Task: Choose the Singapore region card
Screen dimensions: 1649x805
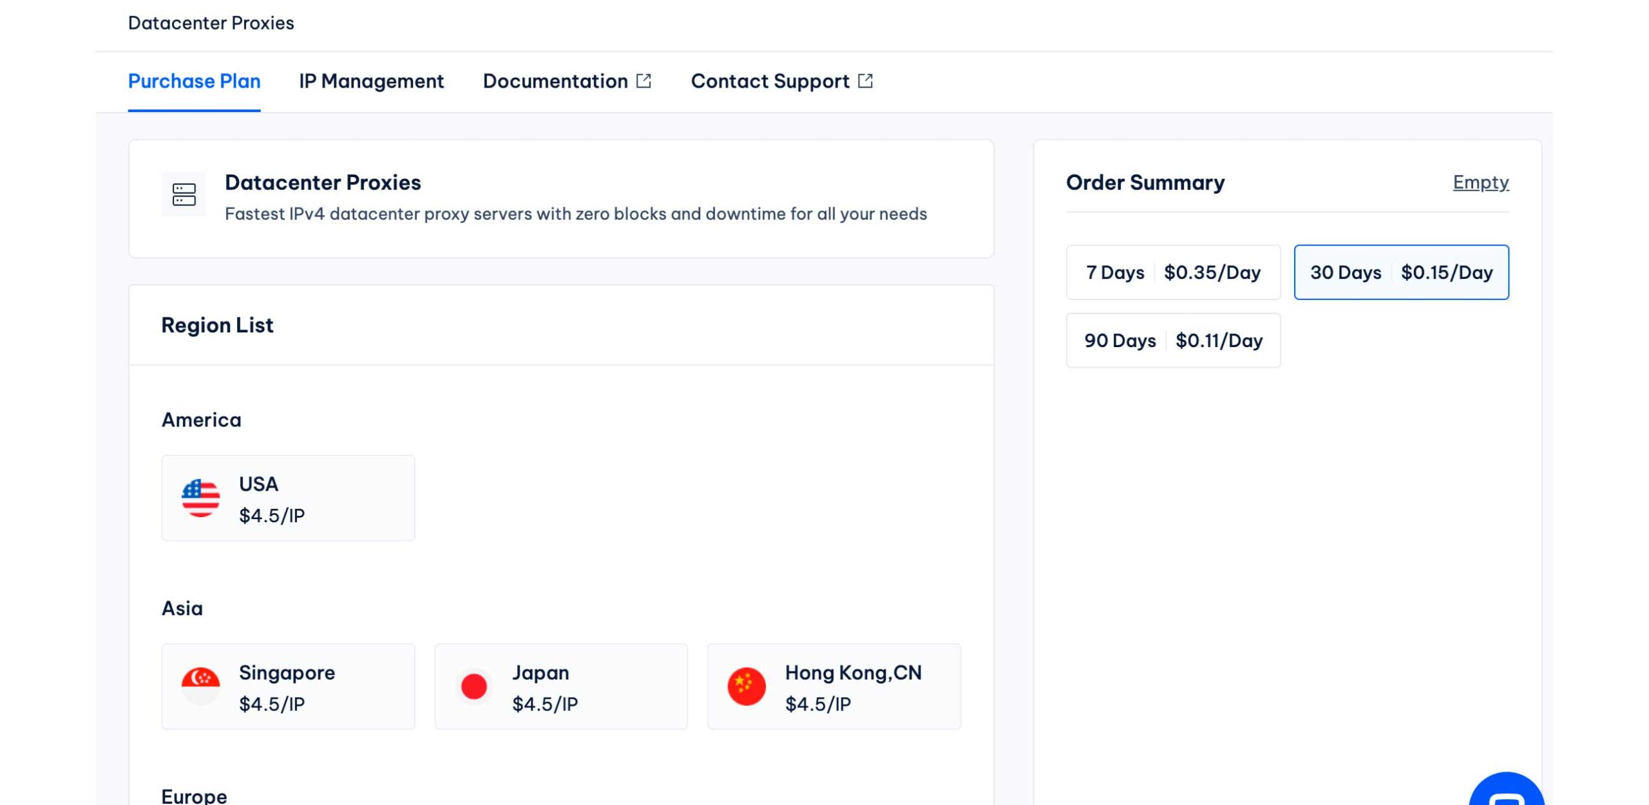Action: coord(288,686)
